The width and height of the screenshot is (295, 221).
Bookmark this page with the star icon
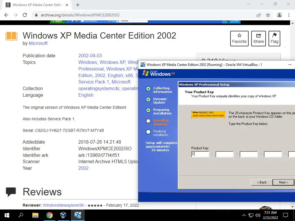click(x=268, y=15)
